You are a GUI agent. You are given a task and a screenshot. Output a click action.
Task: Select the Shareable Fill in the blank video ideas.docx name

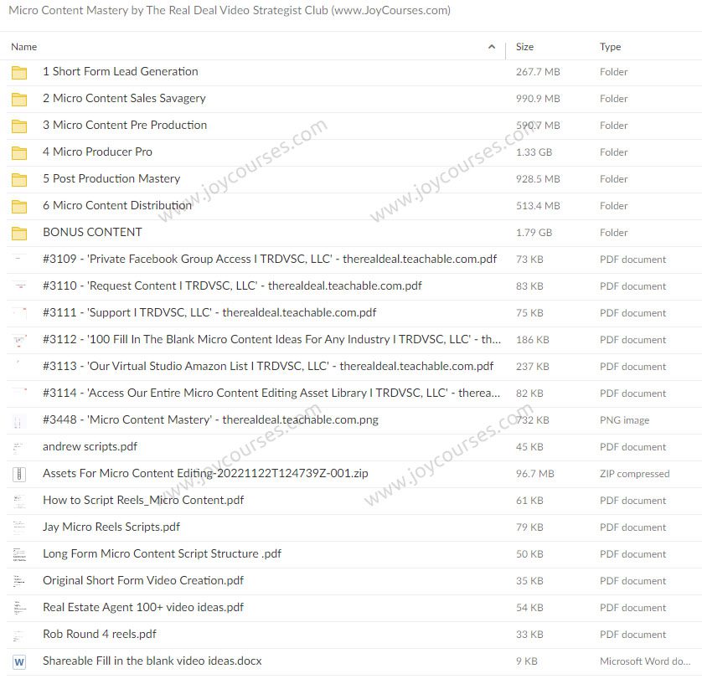(x=152, y=661)
